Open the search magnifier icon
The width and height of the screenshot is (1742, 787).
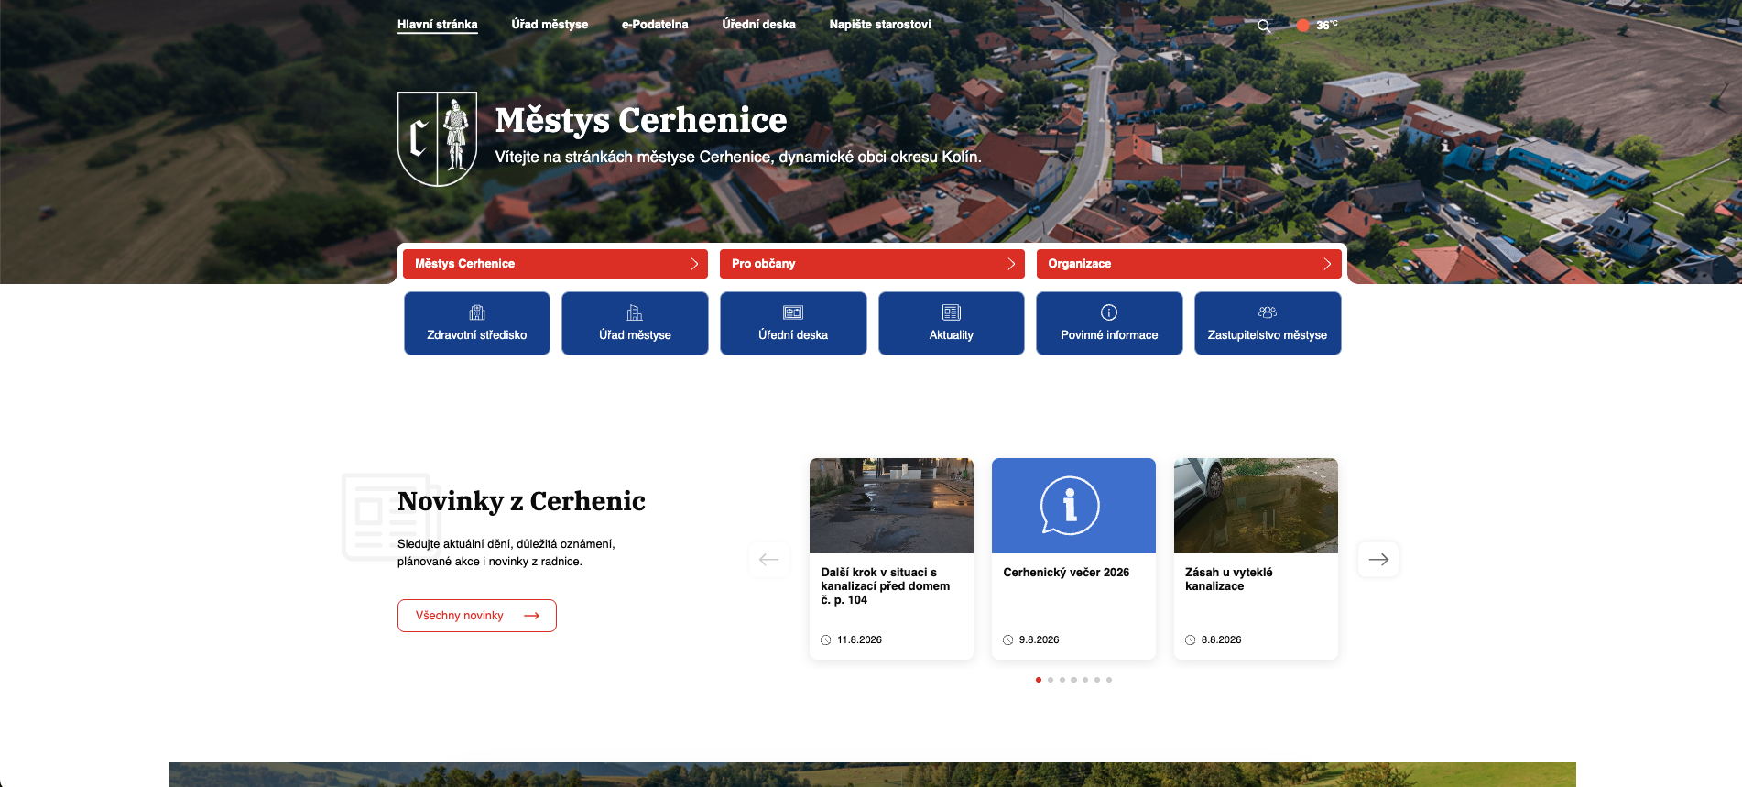[1264, 26]
